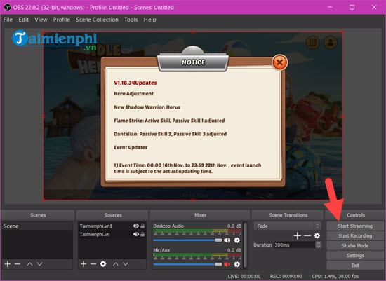Click the Scene Transitions panel header
The width and height of the screenshot is (386, 281).
288,215
